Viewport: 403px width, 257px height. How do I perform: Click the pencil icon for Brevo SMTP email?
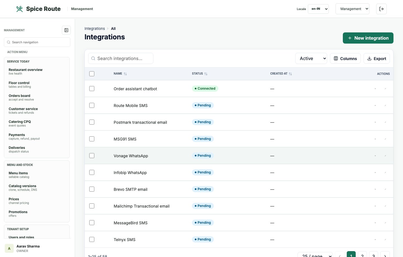tap(385, 189)
